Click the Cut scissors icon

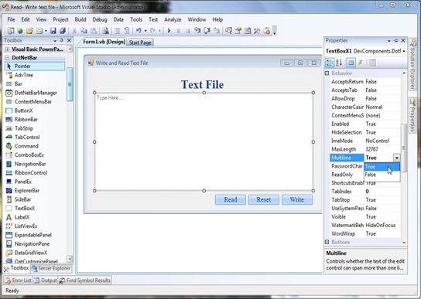tap(74, 31)
